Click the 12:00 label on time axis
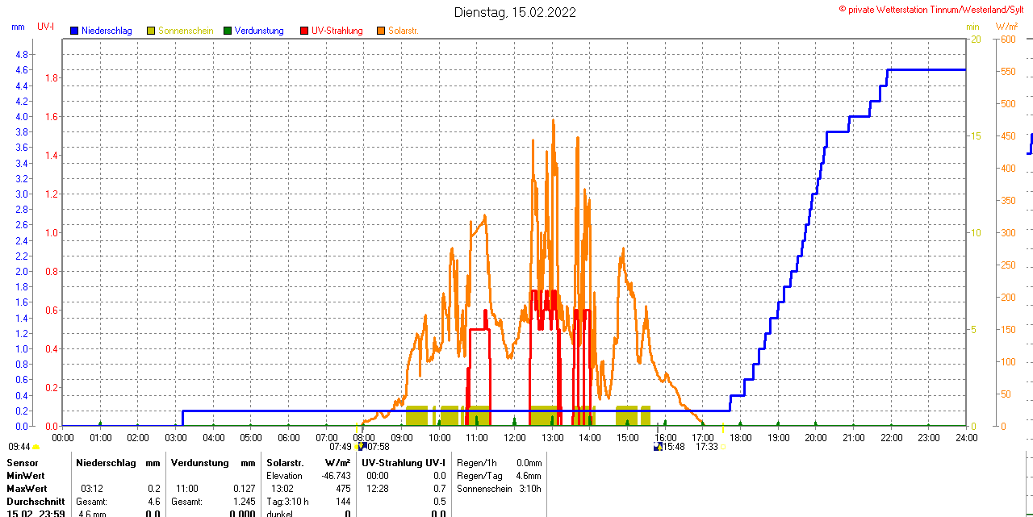Viewport: 1033px width, 517px height. pos(515,437)
